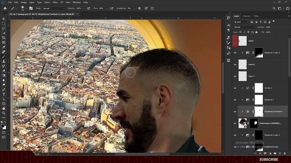This screenshot has height=163, width=291.
Task: Open Smoothing value dropdown arrow
Action: (x=135, y=8)
